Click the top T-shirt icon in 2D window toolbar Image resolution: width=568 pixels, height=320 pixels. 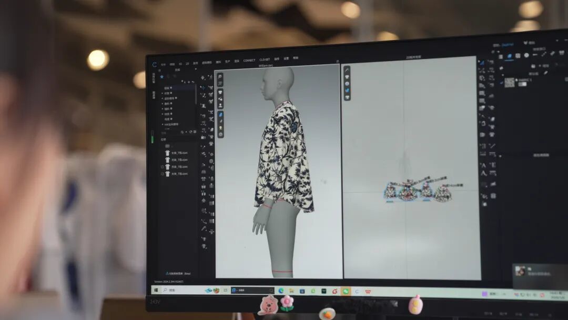(x=347, y=77)
